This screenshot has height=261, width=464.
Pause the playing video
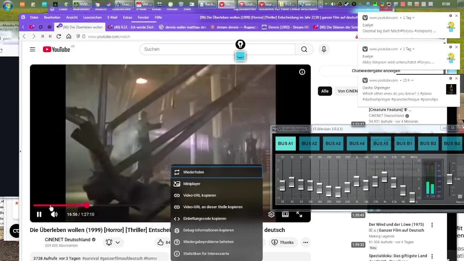click(x=39, y=214)
